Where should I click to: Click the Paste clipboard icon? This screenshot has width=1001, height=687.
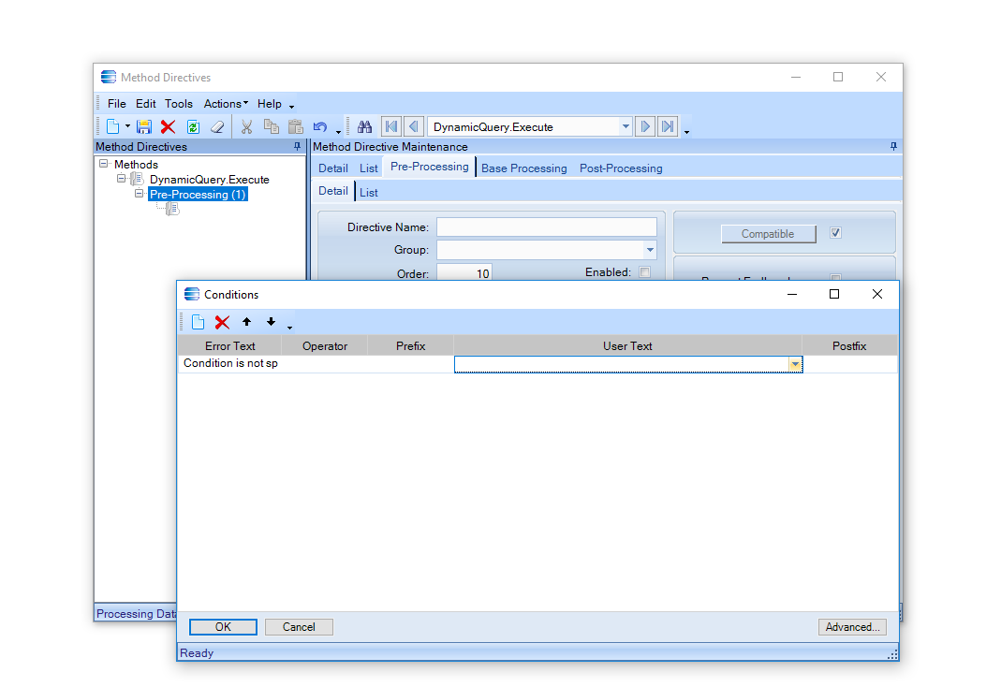(295, 126)
